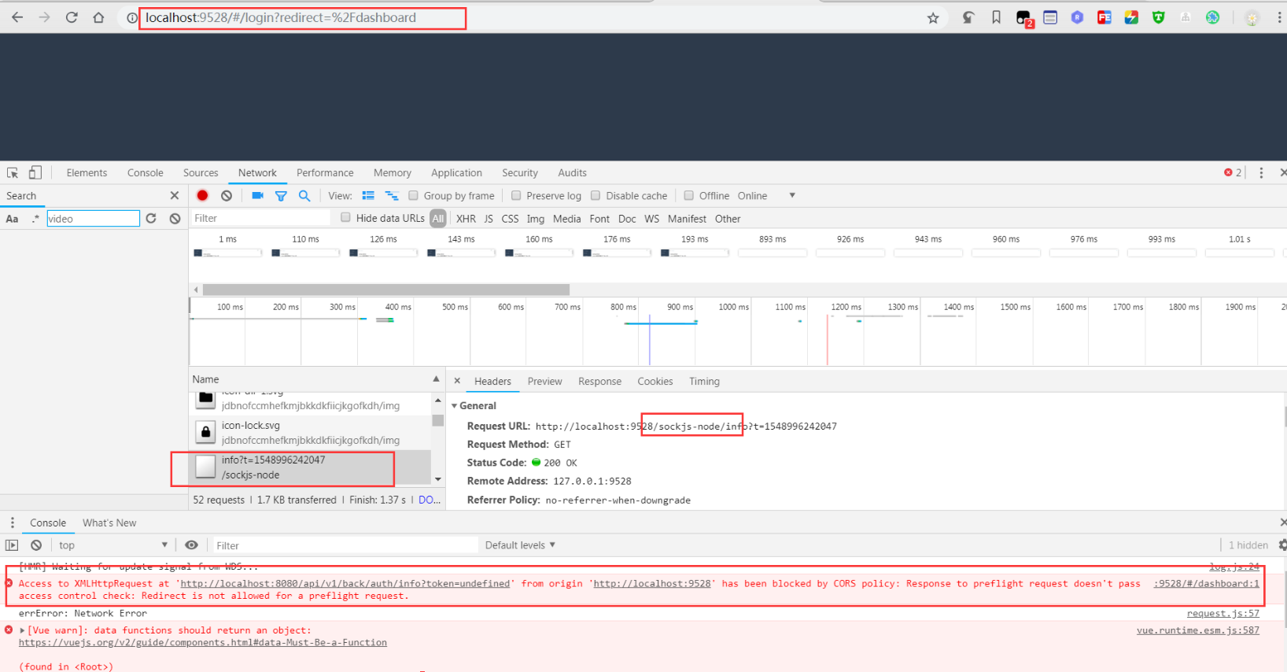1287x672 pixels.
Task: Follow the vuejs.org guide link
Action: [x=203, y=642]
